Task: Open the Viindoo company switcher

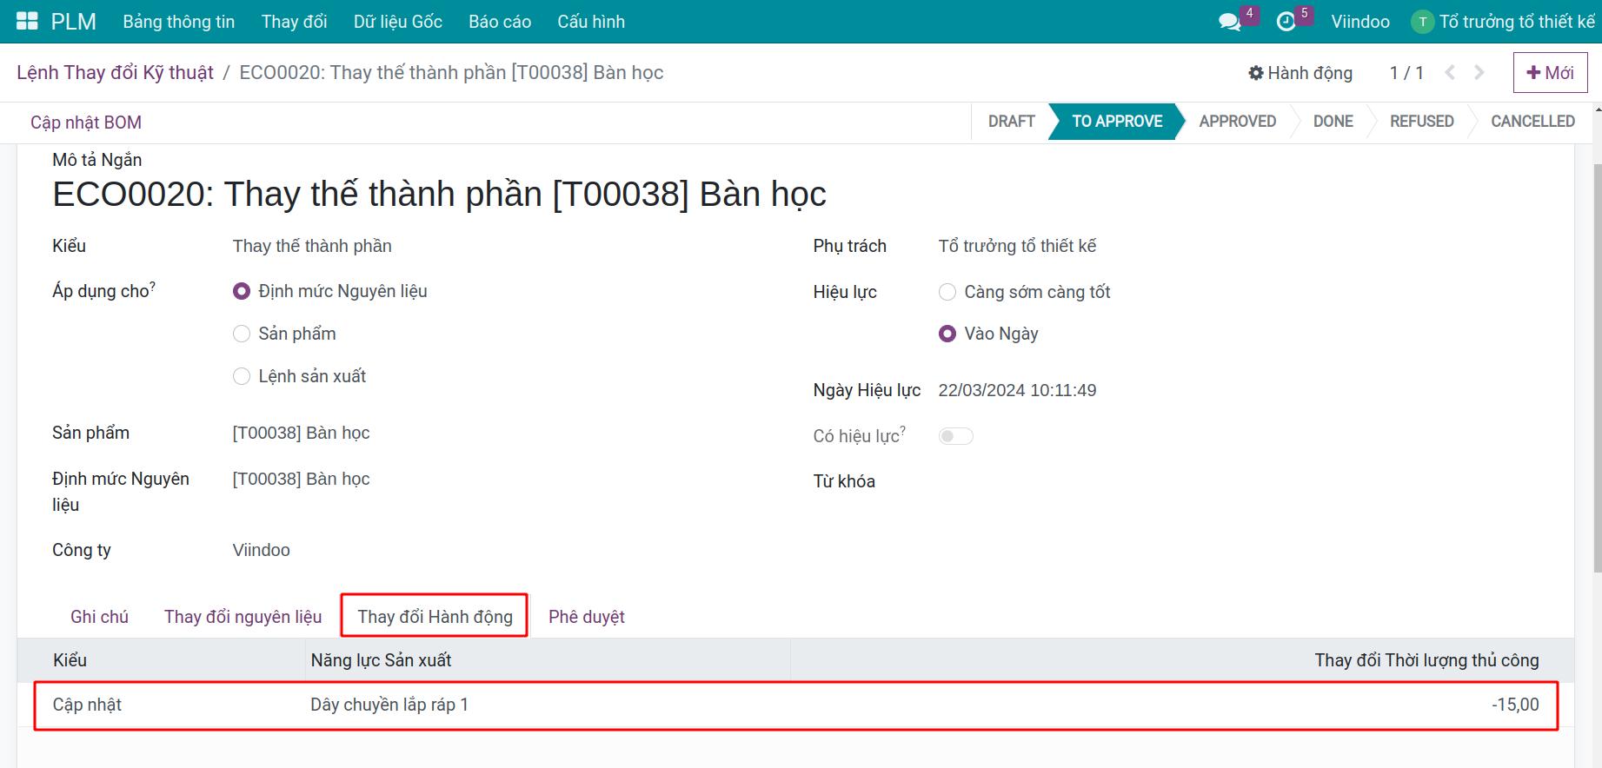Action: coord(1360,22)
